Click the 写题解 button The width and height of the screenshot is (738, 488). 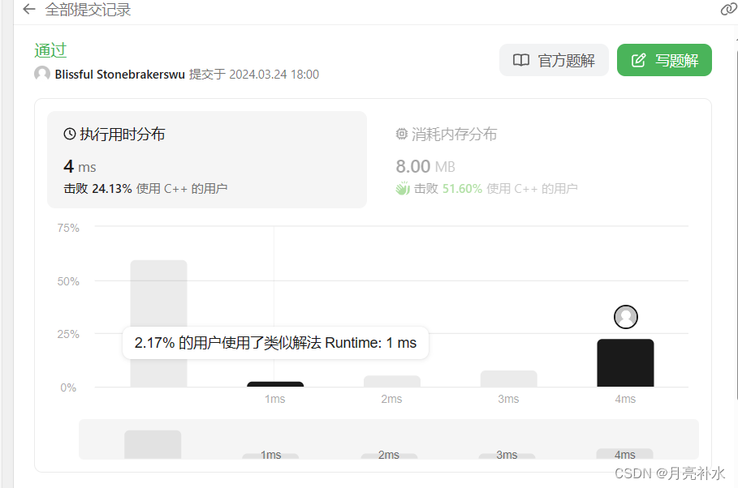664,59
